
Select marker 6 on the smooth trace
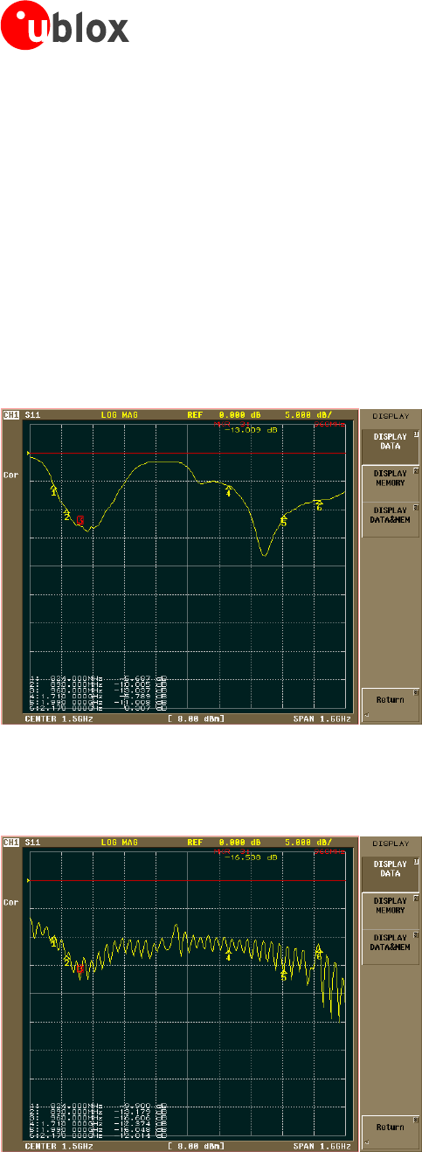pyautogui.click(x=319, y=506)
